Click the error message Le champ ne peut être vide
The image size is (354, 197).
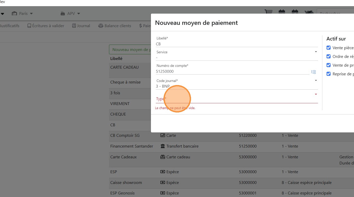175,108
